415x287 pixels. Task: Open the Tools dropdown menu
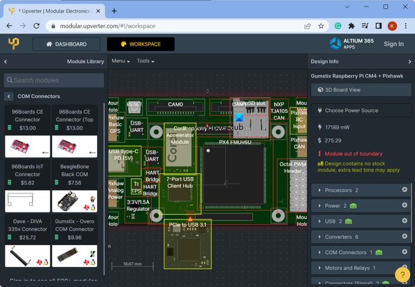(x=145, y=61)
